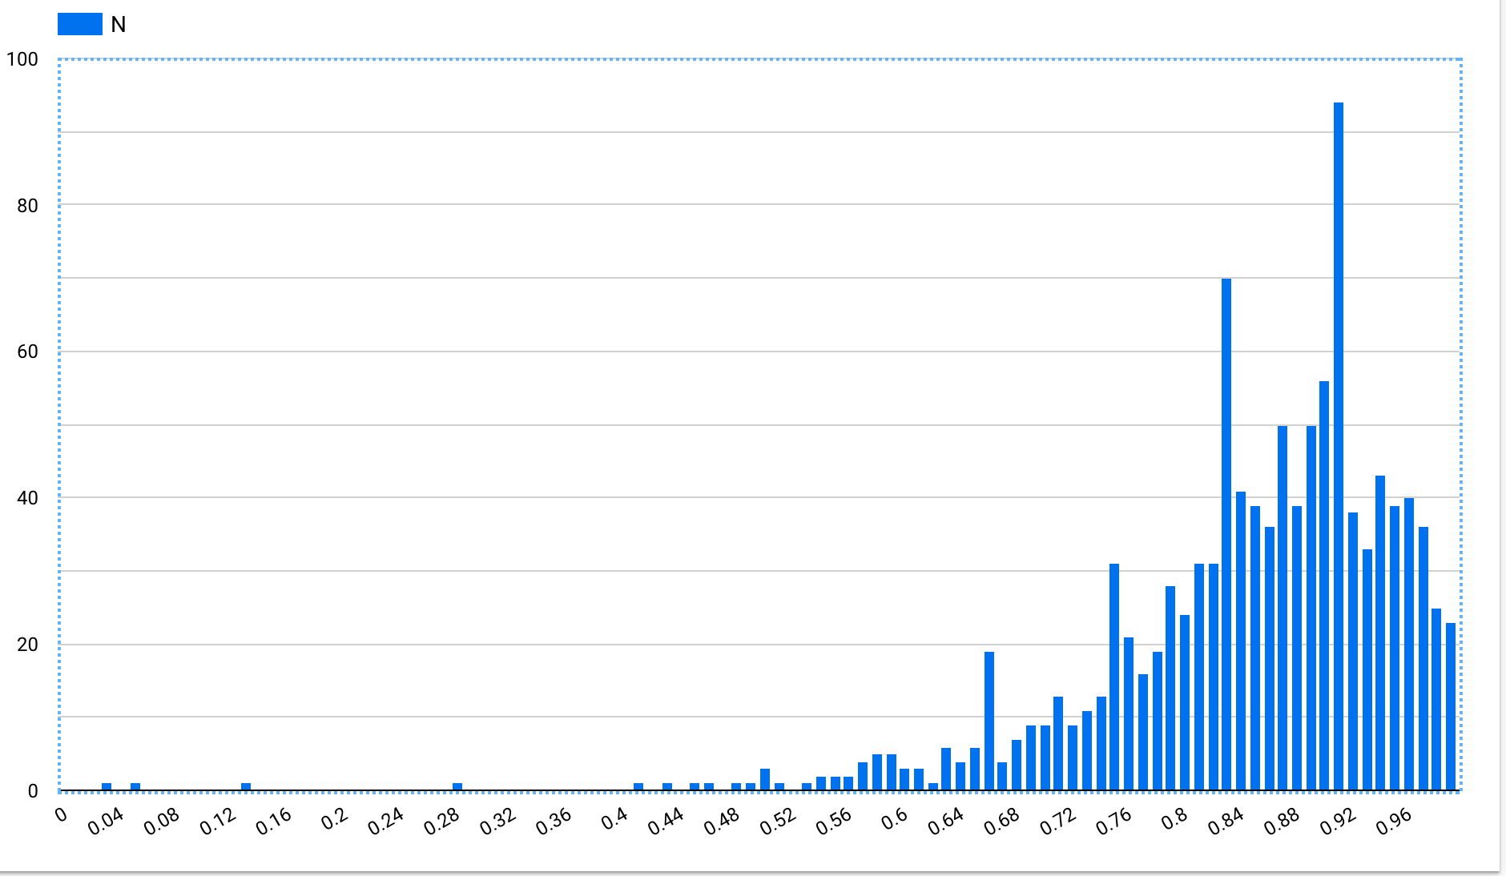The image size is (1506, 876).
Task: Click the x-axis label "0.4"
Action: pos(615,818)
